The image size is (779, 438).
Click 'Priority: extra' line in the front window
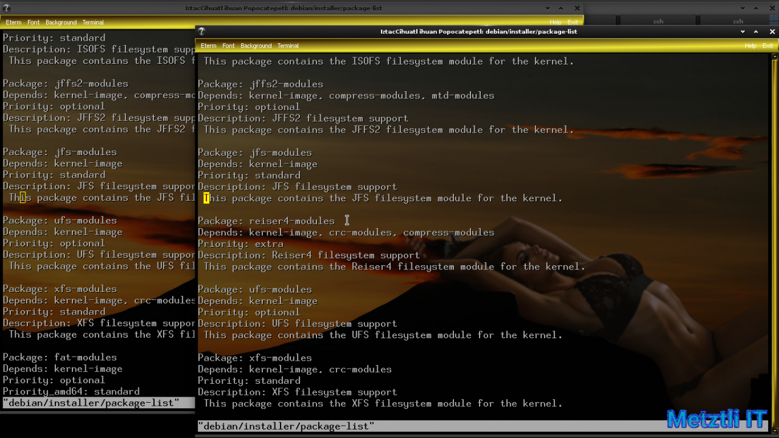point(240,244)
